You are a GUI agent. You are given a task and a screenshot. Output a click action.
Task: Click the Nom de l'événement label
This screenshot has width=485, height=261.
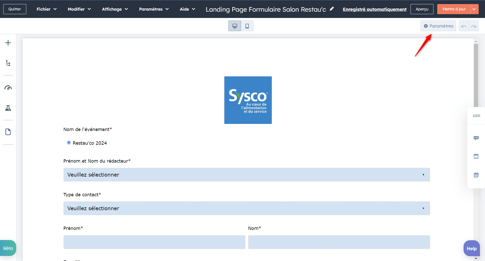click(x=87, y=129)
